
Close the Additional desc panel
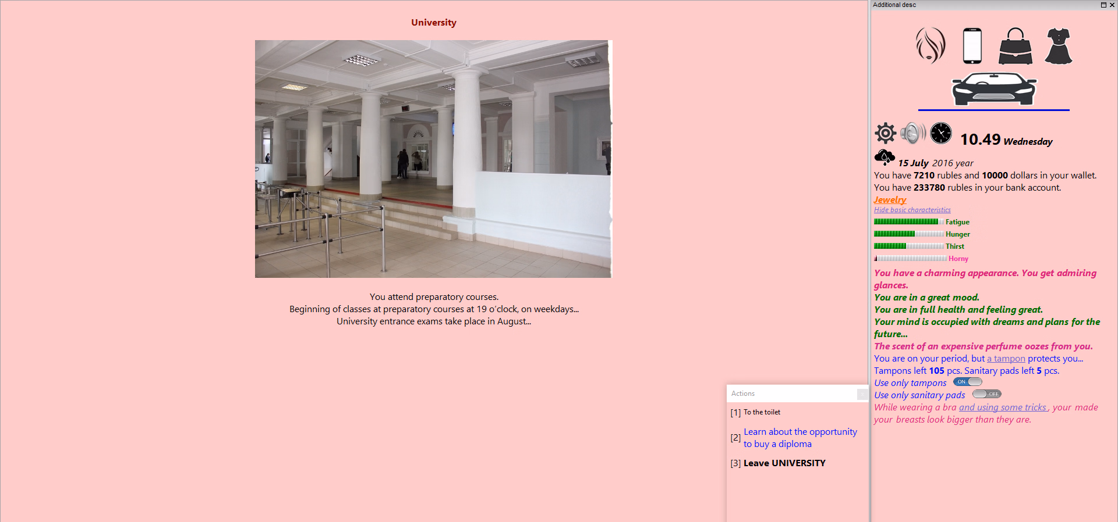1112,5
